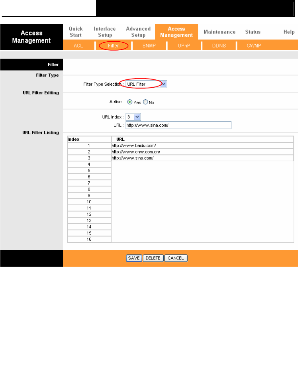
Task: Click index 16 in URL listing
Action: (89, 239)
